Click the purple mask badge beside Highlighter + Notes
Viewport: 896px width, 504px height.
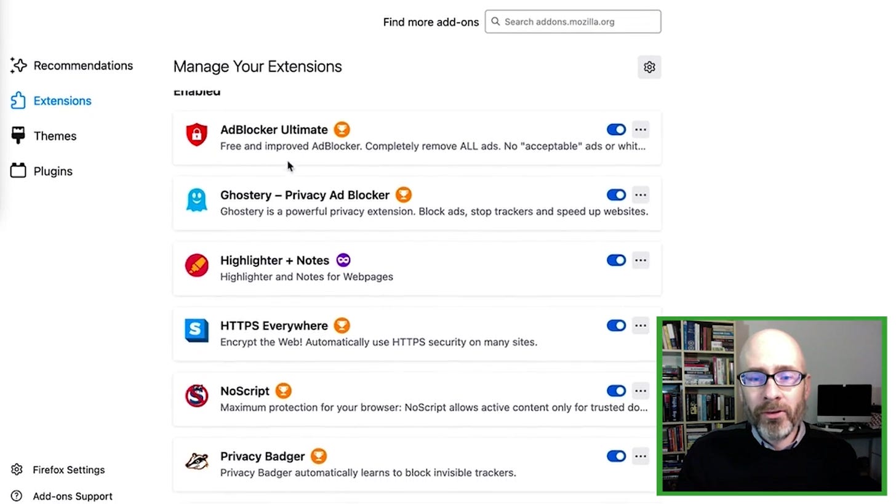(x=343, y=260)
